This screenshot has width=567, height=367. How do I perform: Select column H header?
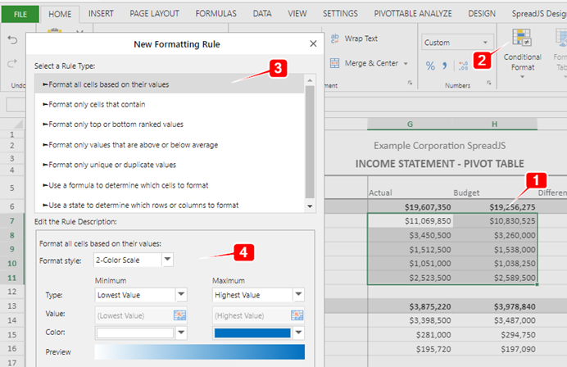(495, 124)
